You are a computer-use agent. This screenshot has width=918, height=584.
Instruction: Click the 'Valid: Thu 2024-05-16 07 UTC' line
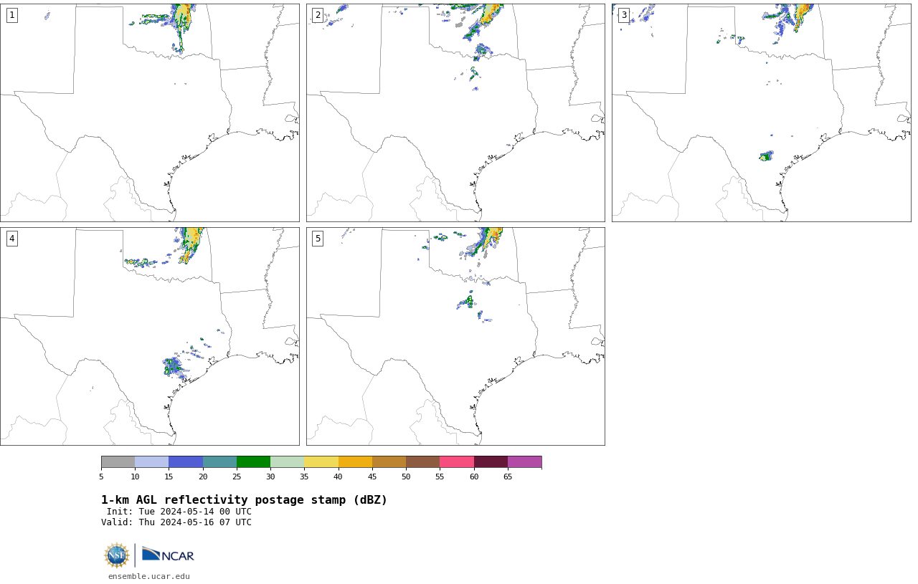(176, 522)
